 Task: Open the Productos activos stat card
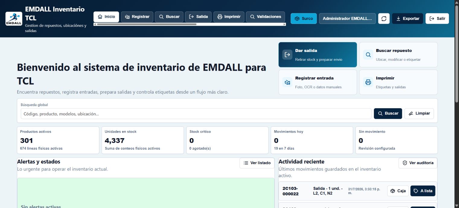(58, 140)
